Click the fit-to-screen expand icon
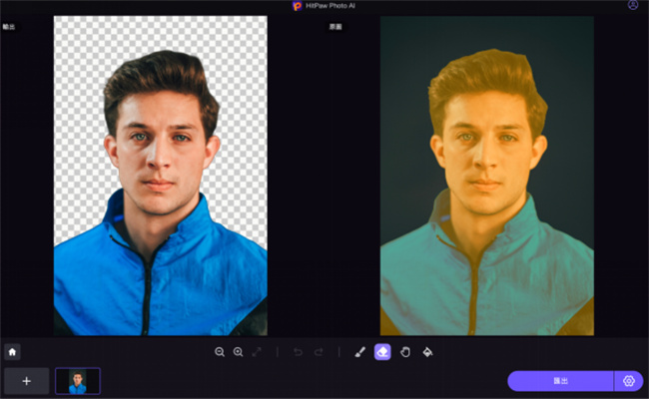 257,352
